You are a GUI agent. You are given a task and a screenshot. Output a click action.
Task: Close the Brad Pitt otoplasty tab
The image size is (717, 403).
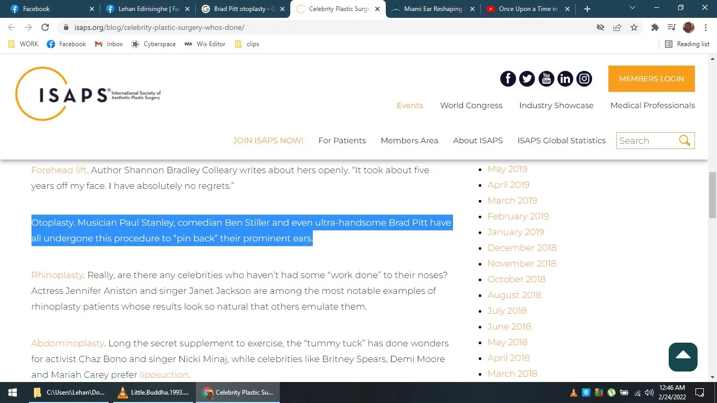[x=282, y=9]
